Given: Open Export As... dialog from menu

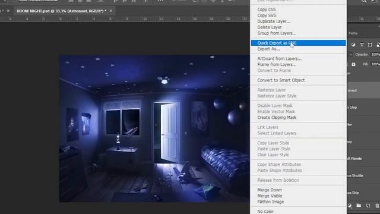Looking at the screenshot, I should tap(268, 49).
